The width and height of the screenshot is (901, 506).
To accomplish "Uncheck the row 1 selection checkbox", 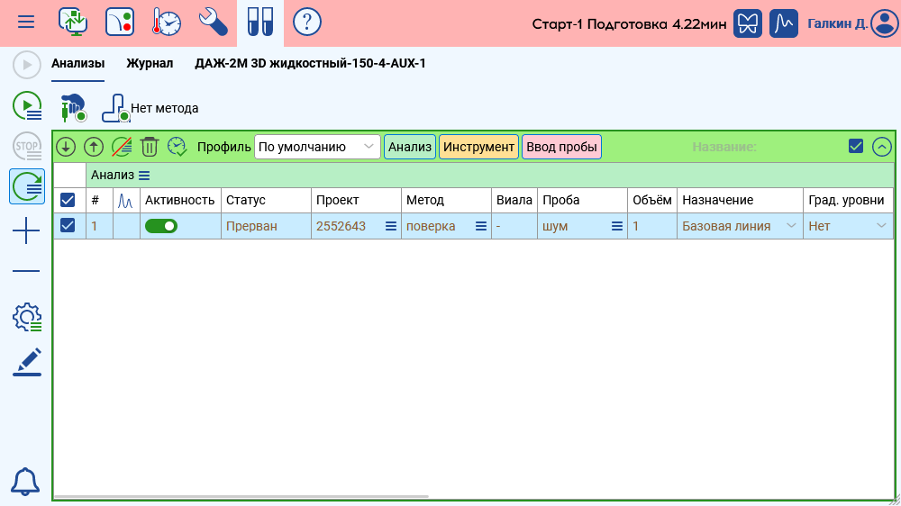I will 68,226.
